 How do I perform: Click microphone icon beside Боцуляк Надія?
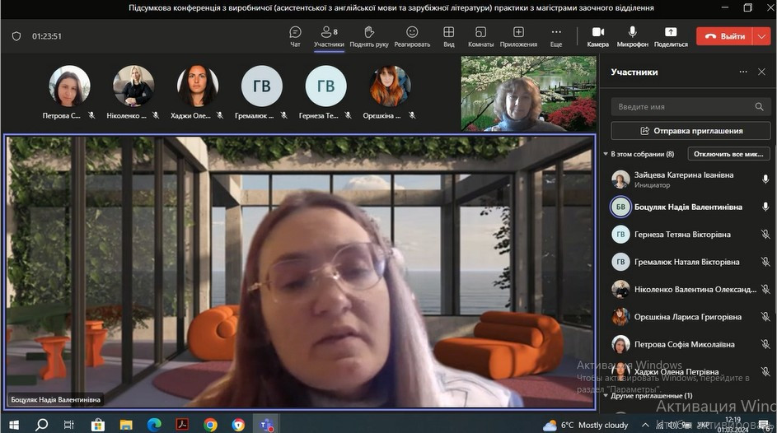765,207
